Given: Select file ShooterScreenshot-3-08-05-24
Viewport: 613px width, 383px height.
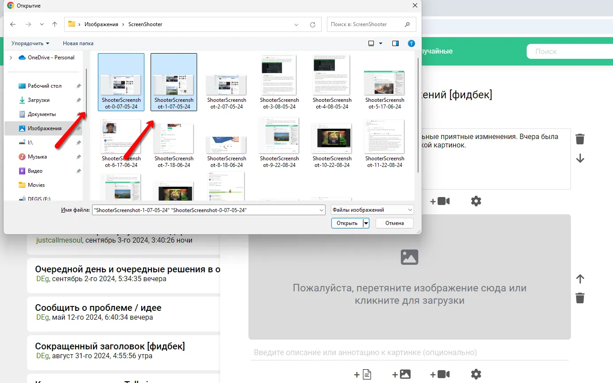Looking at the screenshot, I should click(x=279, y=82).
